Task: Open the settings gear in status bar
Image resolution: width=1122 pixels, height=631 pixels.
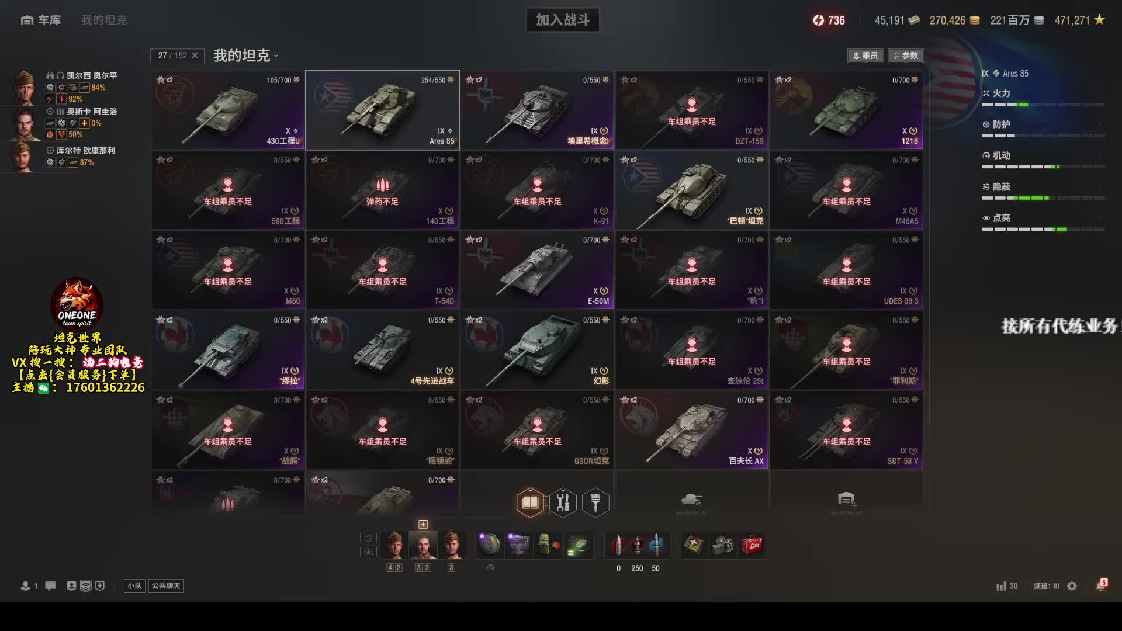Action: [1072, 585]
